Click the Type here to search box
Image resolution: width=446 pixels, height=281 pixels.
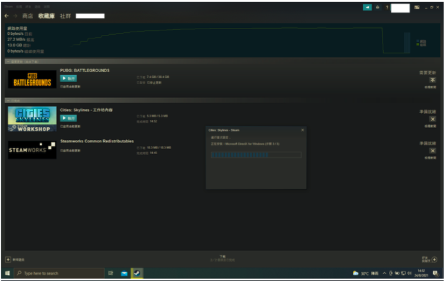[x=59, y=274]
